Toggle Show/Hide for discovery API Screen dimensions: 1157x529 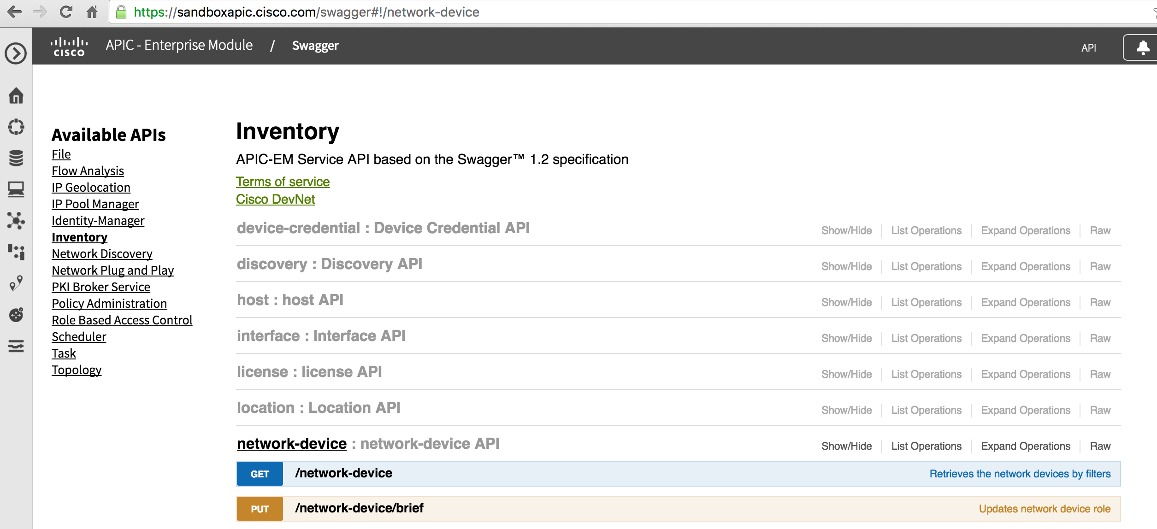click(846, 266)
